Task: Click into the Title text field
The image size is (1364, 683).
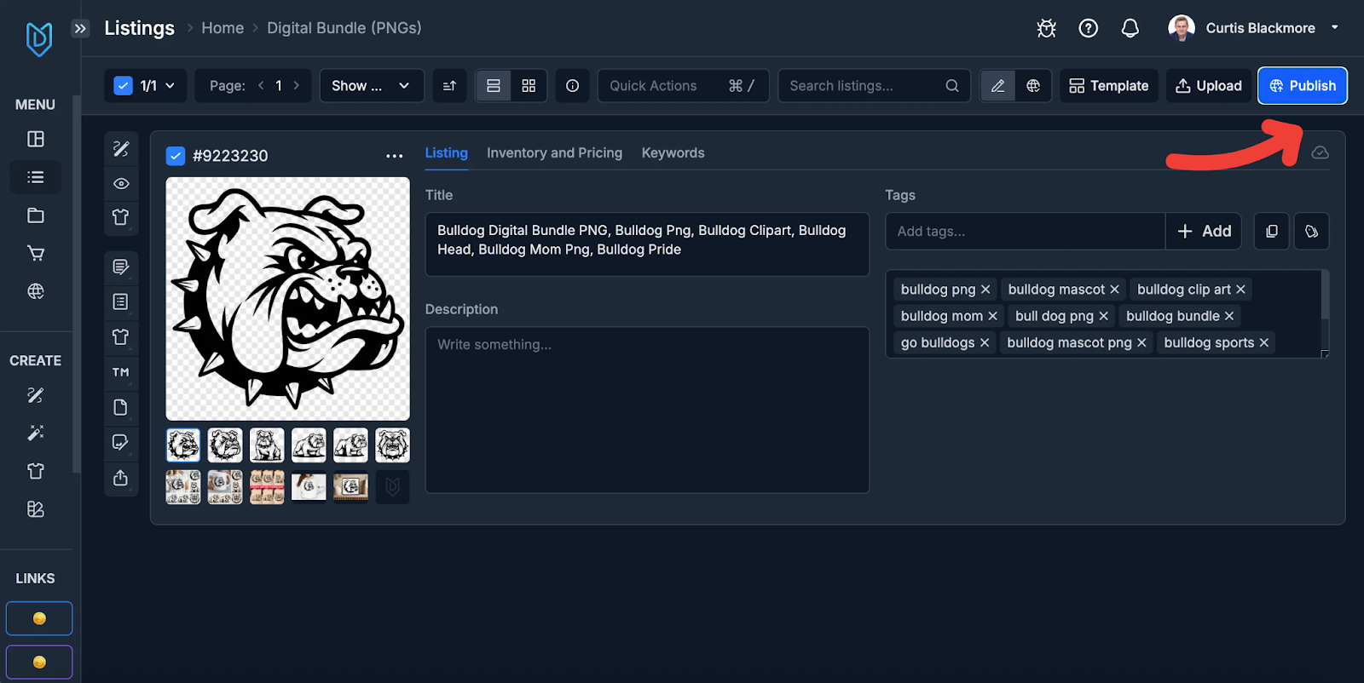Action: [x=647, y=244]
